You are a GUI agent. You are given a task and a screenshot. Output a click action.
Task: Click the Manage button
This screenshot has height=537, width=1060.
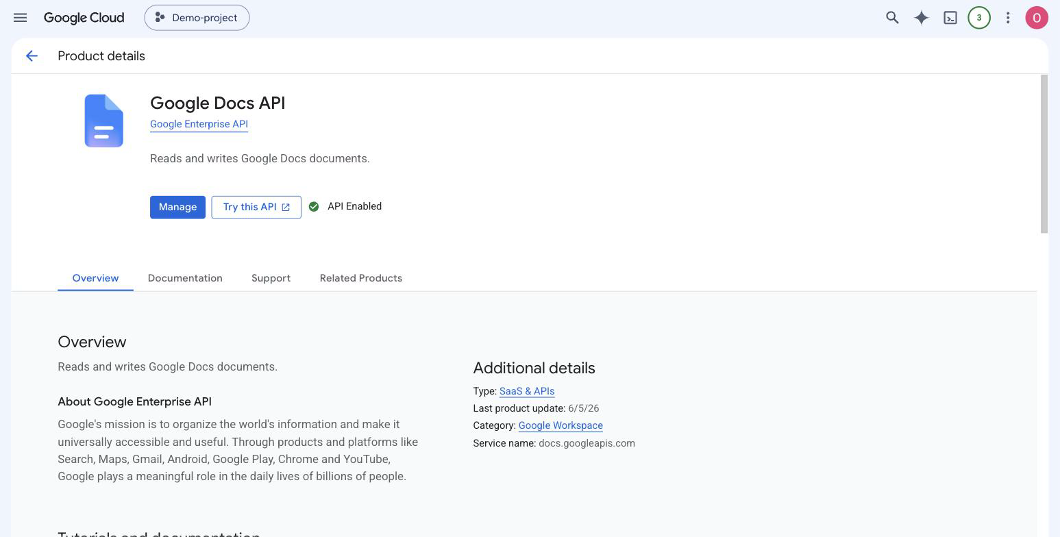tap(177, 207)
